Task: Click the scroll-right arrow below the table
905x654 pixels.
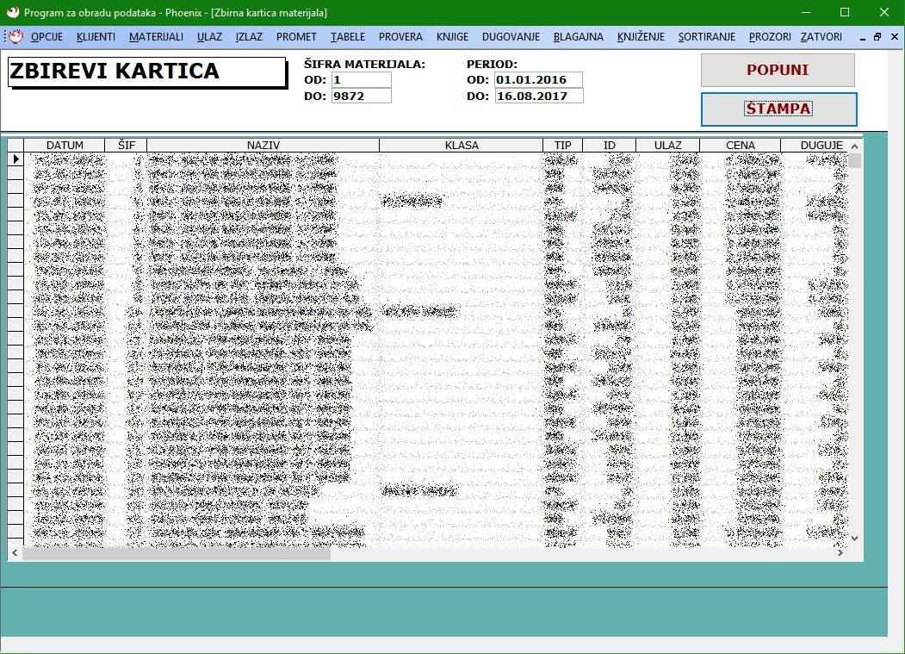Action: pos(840,553)
